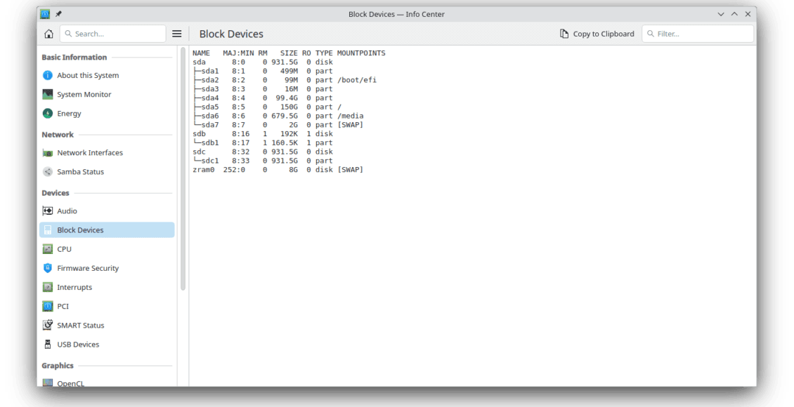Click the Firmware Security shield icon
The height and width of the screenshot is (407, 794).
pyautogui.click(x=48, y=268)
